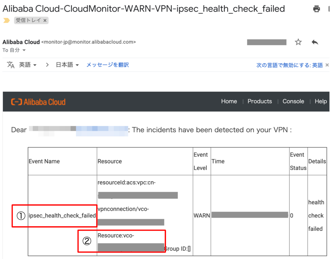This screenshot has width=332, height=259.
Task: Open the Home link in email header
Action: [x=229, y=101]
